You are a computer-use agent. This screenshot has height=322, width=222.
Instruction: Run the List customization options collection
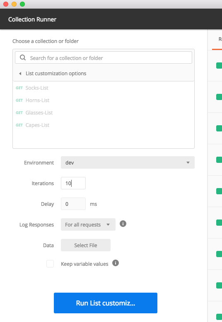[106, 303]
